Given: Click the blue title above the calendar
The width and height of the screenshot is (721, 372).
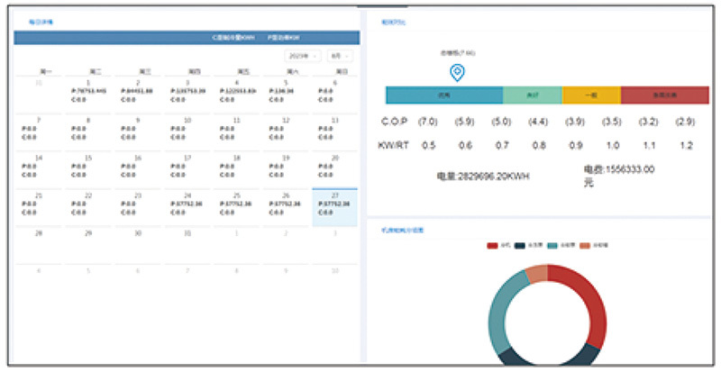Looking at the screenshot, I should [x=41, y=23].
